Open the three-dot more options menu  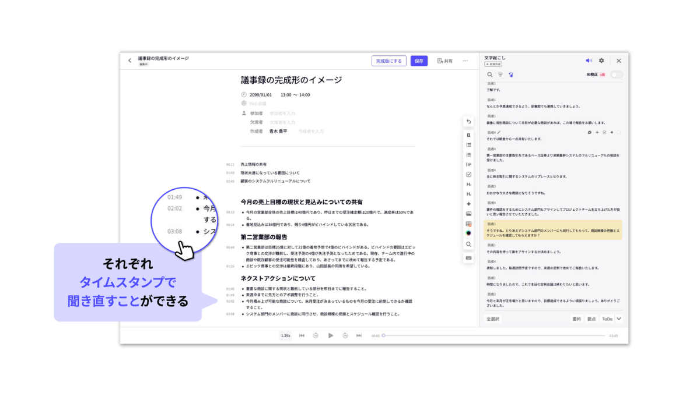tap(465, 61)
